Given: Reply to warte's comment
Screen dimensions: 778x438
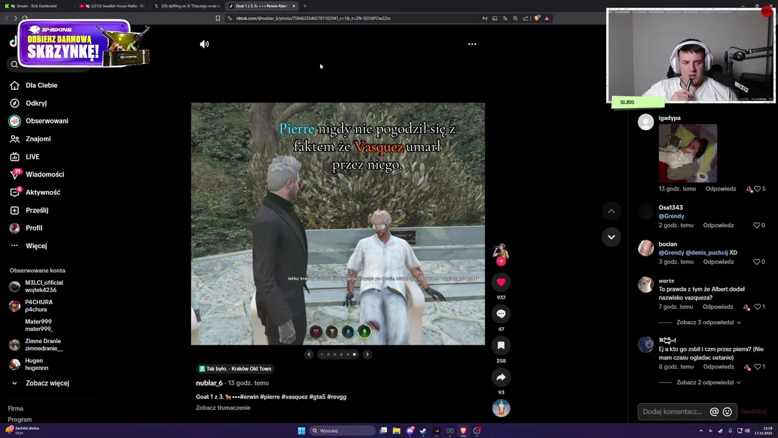Looking at the screenshot, I should [718, 307].
